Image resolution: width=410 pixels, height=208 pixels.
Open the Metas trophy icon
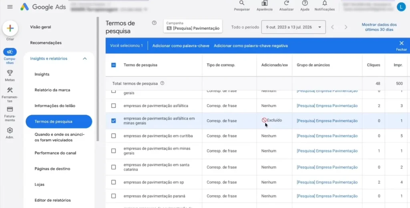pyautogui.click(x=10, y=73)
